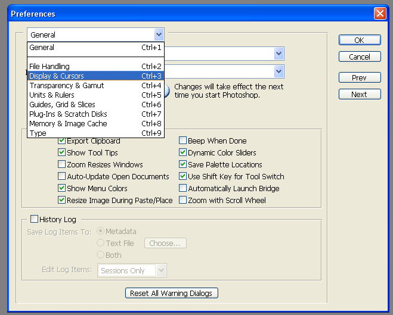Disable Show Tool Tips

(61, 152)
